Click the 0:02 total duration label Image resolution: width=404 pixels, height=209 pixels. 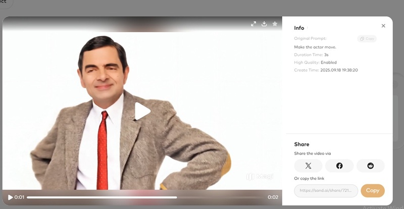click(x=273, y=197)
